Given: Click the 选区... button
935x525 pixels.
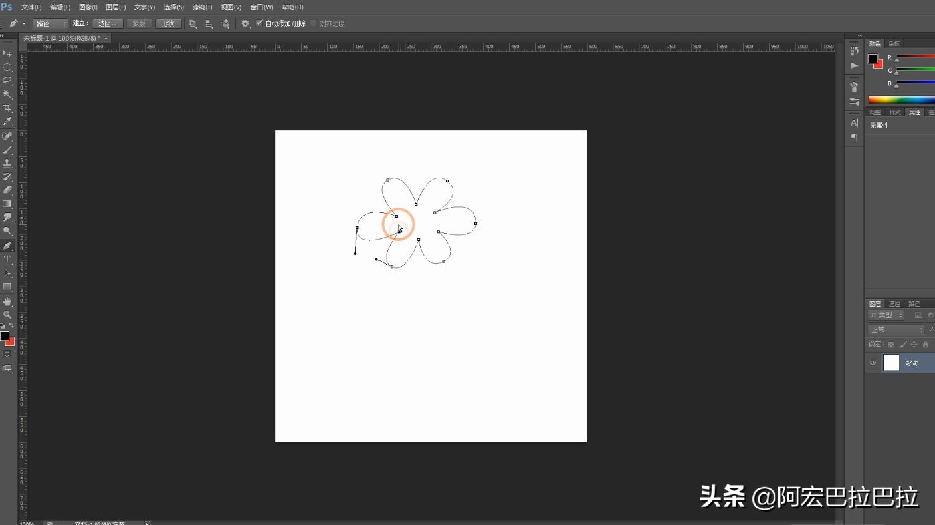Looking at the screenshot, I should (x=107, y=23).
